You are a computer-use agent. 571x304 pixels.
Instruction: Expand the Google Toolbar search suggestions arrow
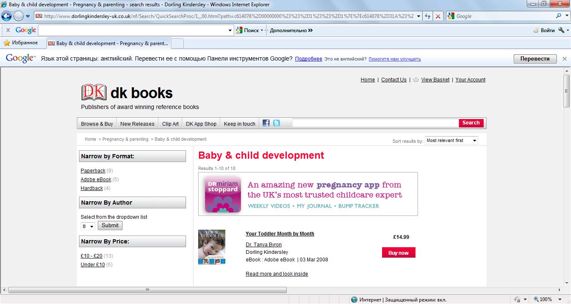click(230, 30)
